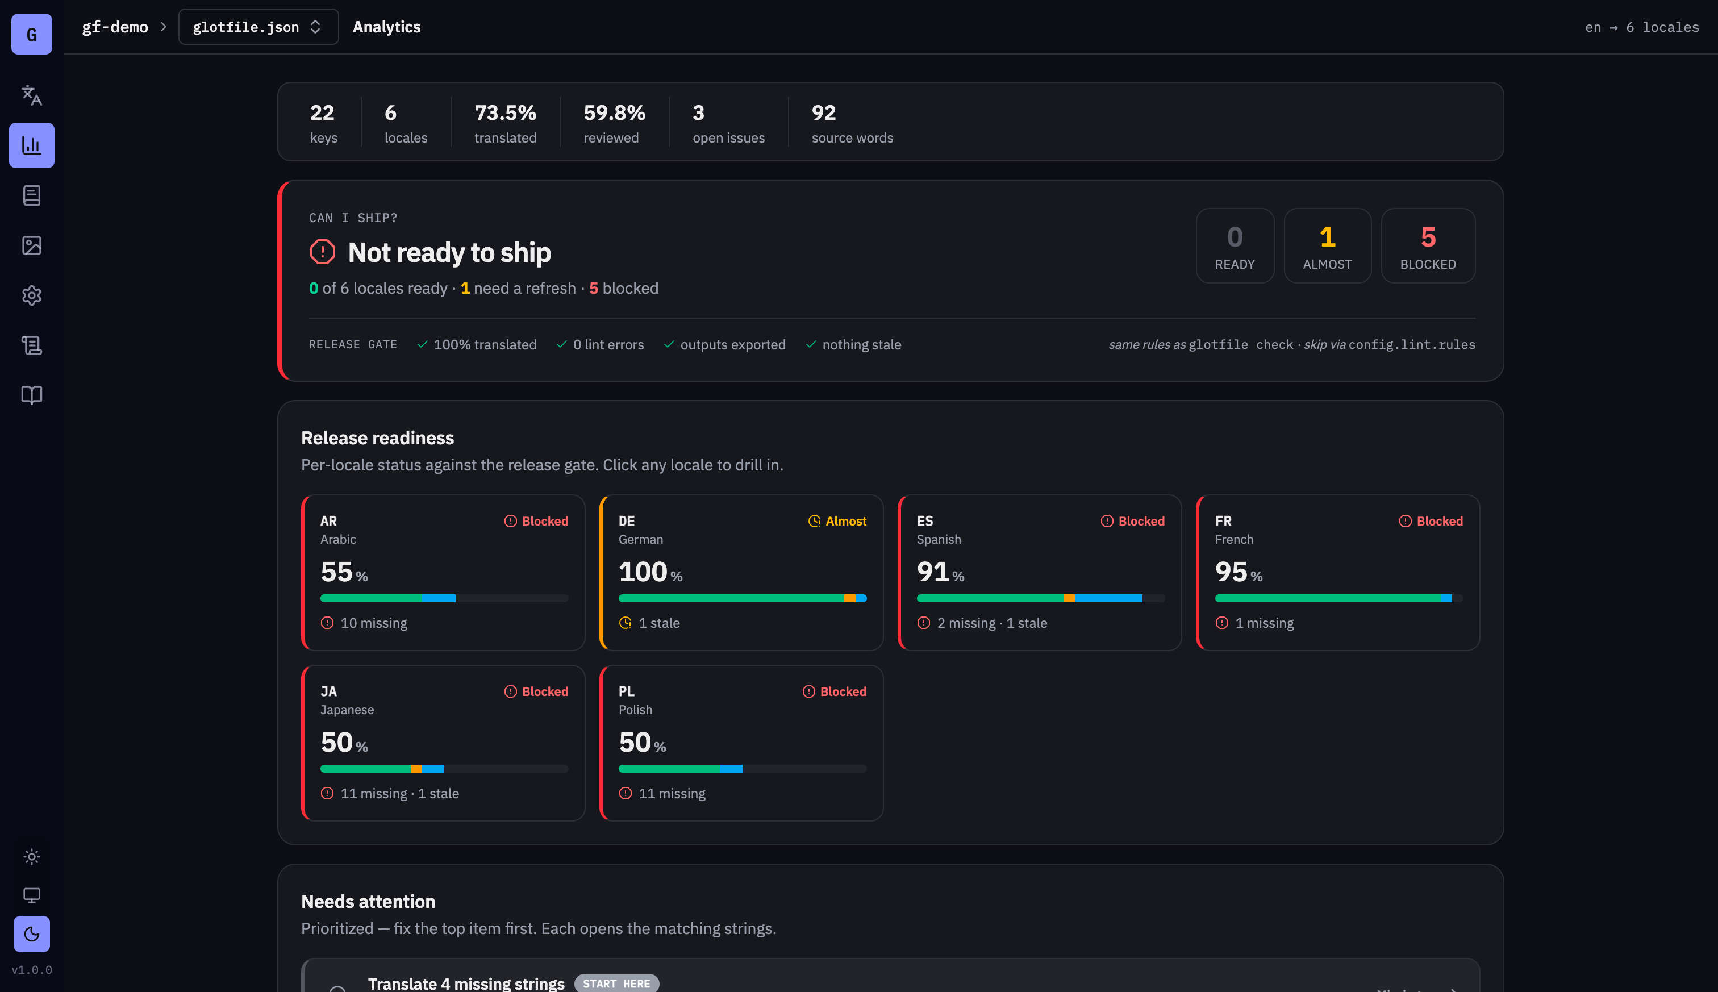Viewport: 1718px width, 992px height.
Task: Select dark theme moon icon
Action: point(31,934)
